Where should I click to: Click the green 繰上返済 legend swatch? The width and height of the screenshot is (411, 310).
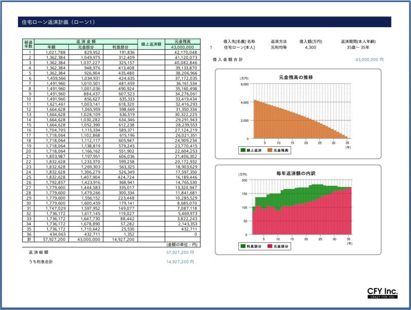[244, 150]
